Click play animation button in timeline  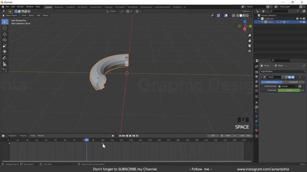(130, 136)
